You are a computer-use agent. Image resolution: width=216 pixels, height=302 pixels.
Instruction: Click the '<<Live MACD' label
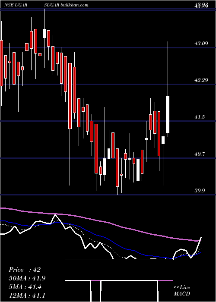(182, 290)
